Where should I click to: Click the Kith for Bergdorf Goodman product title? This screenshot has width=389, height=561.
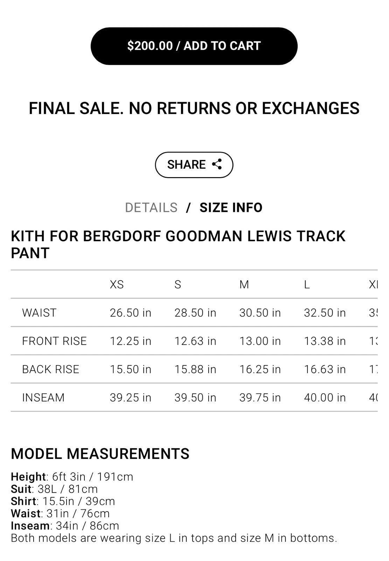click(x=178, y=244)
